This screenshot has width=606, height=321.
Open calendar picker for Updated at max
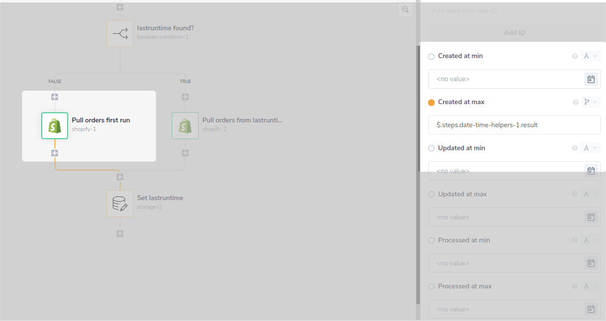click(591, 217)
